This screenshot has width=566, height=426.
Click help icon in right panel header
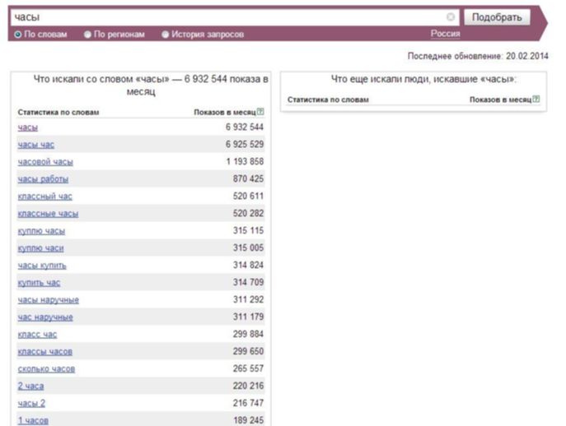point(536,99)
